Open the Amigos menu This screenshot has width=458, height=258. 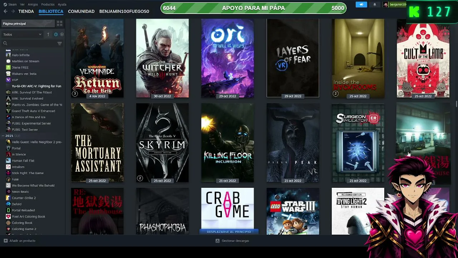click(33, 4)
